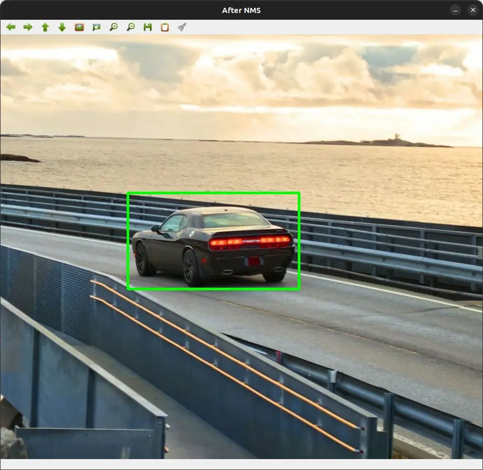The width and height of the screenshot is (483, 470).
Task: Zoom out with the minus magnifier
Action: [x=131, y=27]
